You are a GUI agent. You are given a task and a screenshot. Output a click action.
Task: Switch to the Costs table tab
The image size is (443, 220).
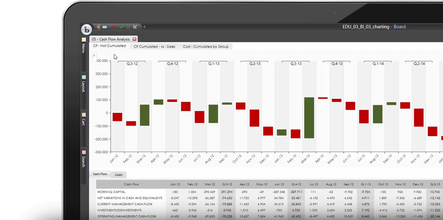pos(118,175)
